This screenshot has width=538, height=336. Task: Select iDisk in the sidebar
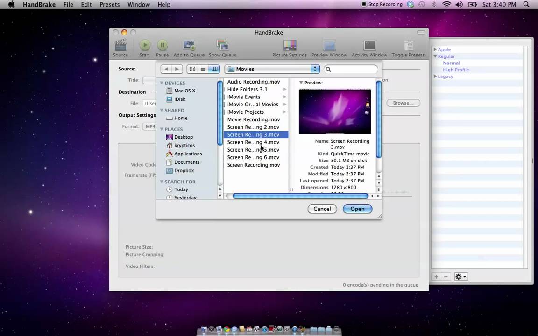pyautogui.click(x=176, y=99)
